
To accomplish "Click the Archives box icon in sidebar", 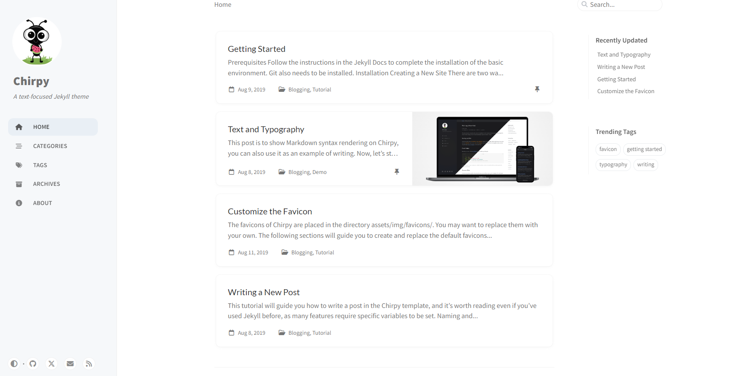I will tap(19, 184).
